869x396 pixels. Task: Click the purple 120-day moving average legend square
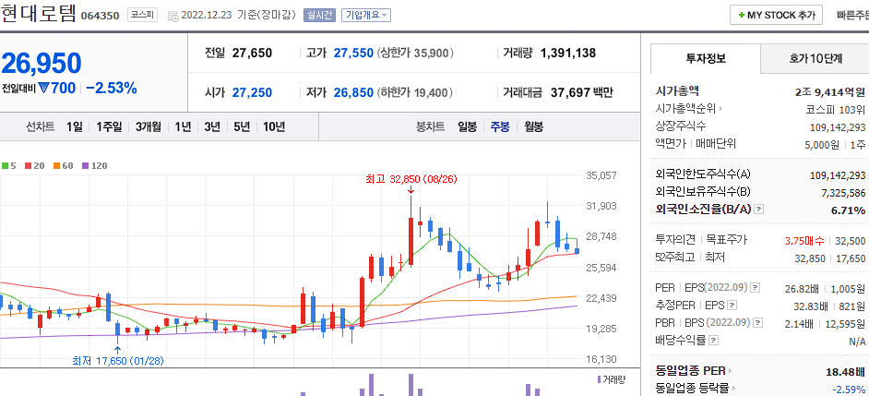(x=85, y=166)
